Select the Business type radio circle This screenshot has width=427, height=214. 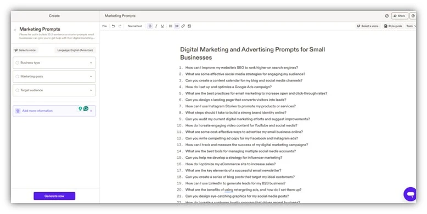click(17, 63)
